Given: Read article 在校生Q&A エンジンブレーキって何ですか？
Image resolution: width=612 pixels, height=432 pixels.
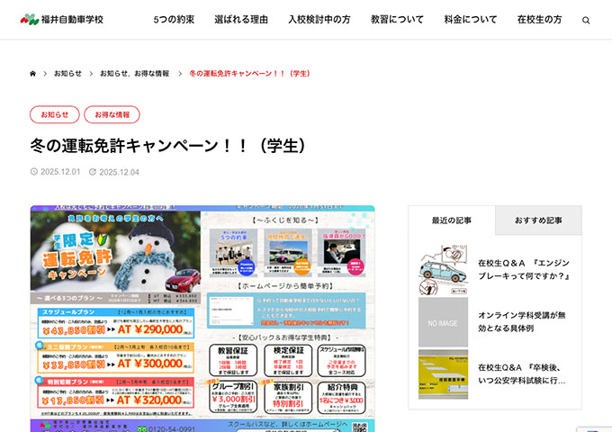Looking at the screenshot, I should coord(524,269).
